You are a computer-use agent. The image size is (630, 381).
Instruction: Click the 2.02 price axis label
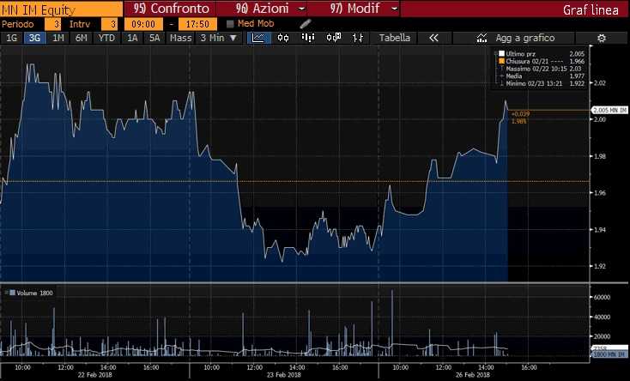(x=600, y=83)
